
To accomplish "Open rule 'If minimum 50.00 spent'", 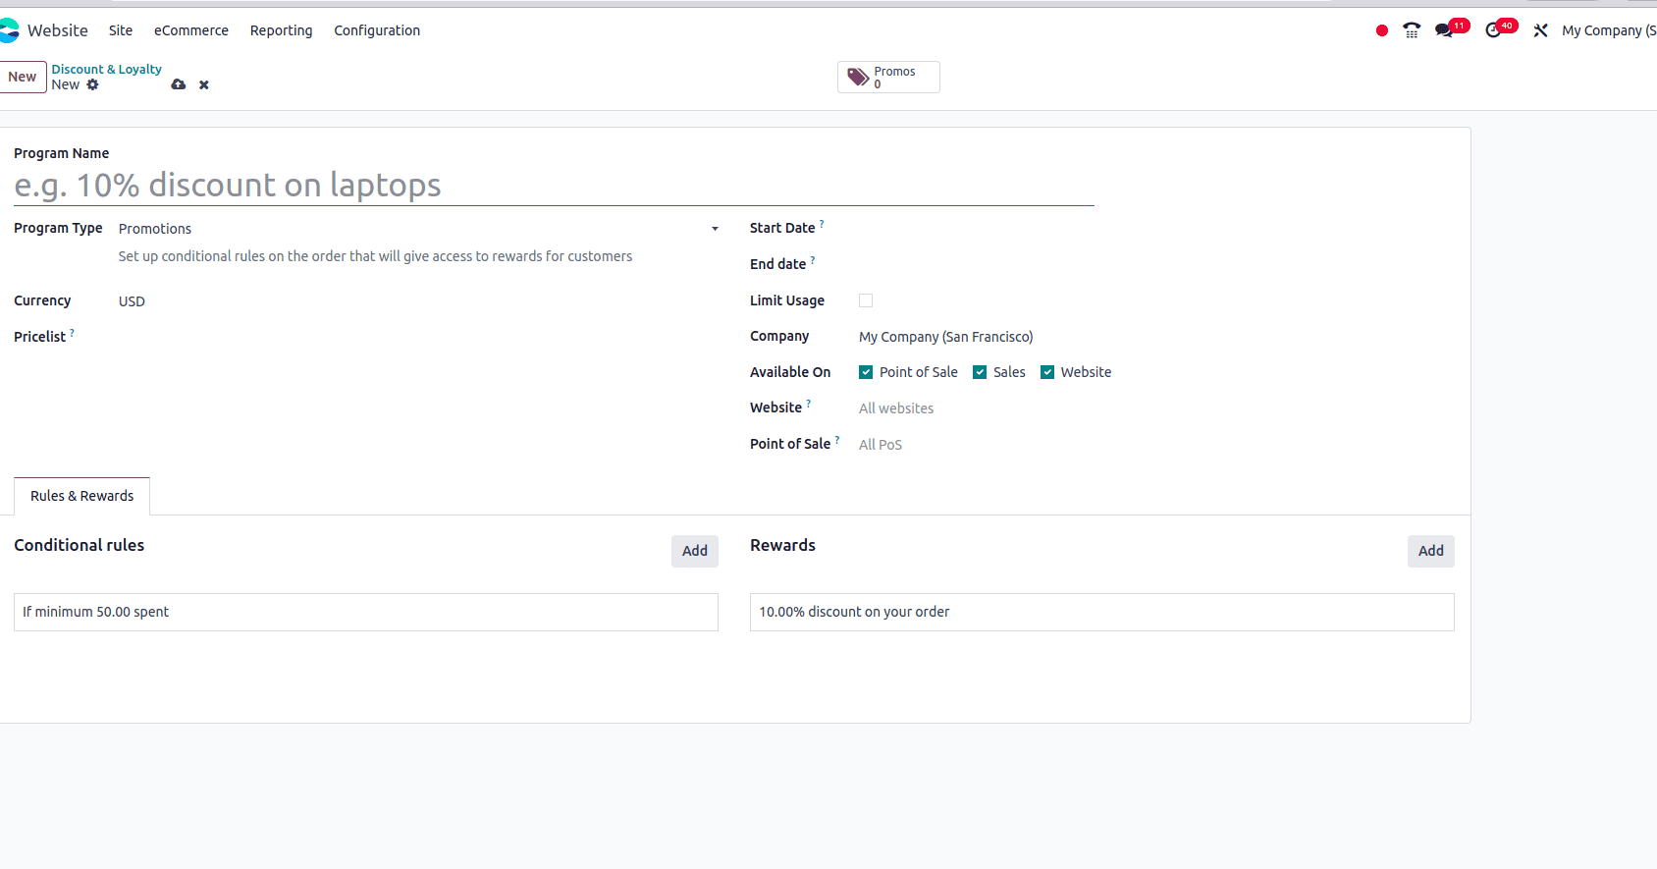I will coord(366,612).
